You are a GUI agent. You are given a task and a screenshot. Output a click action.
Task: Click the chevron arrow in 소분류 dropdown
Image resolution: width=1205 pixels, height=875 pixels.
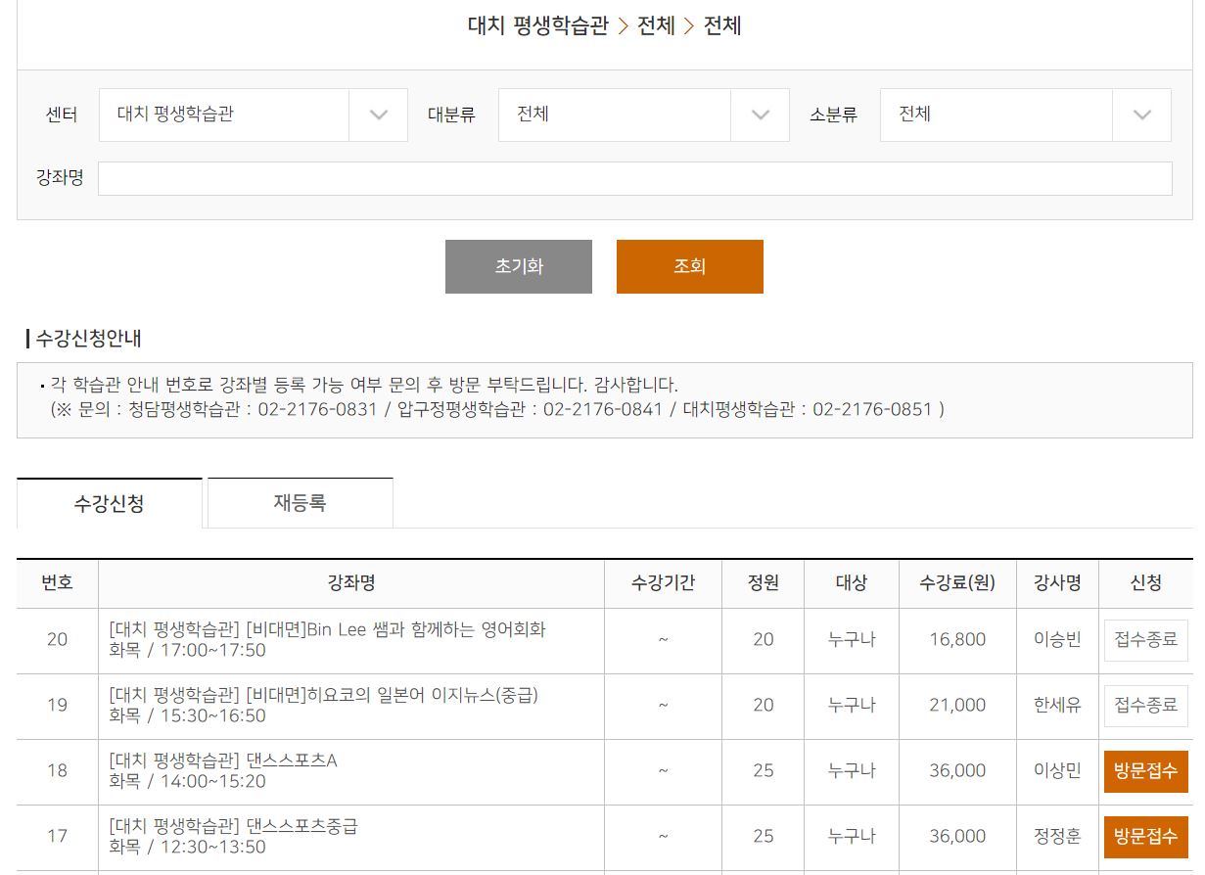click(1141, 115)
